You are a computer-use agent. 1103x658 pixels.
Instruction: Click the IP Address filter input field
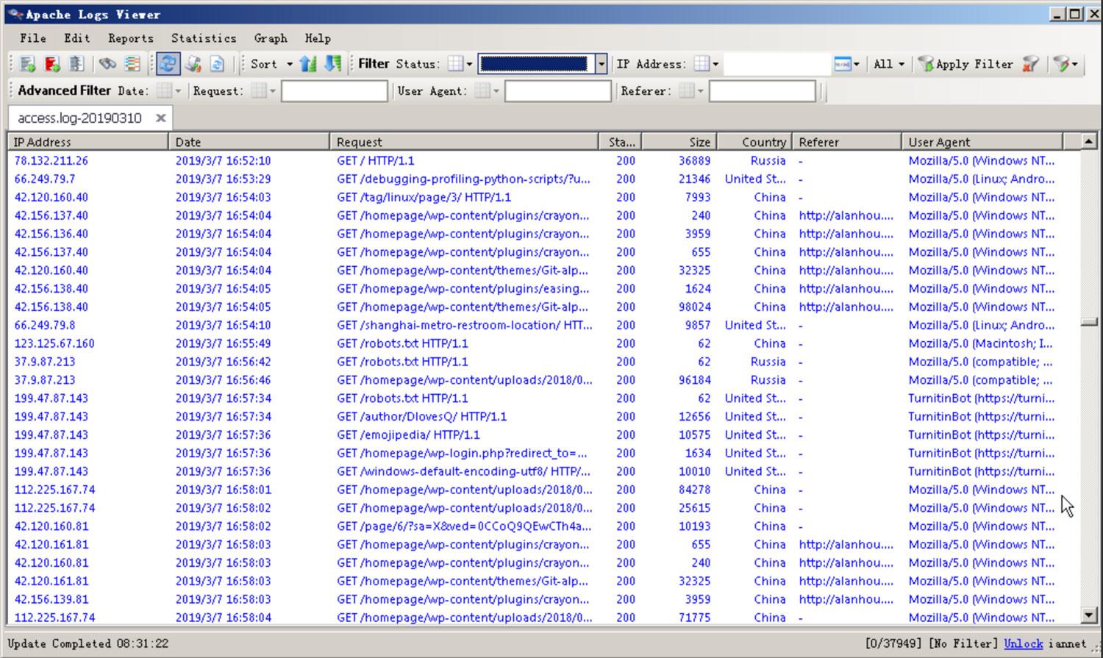[777, 64]
